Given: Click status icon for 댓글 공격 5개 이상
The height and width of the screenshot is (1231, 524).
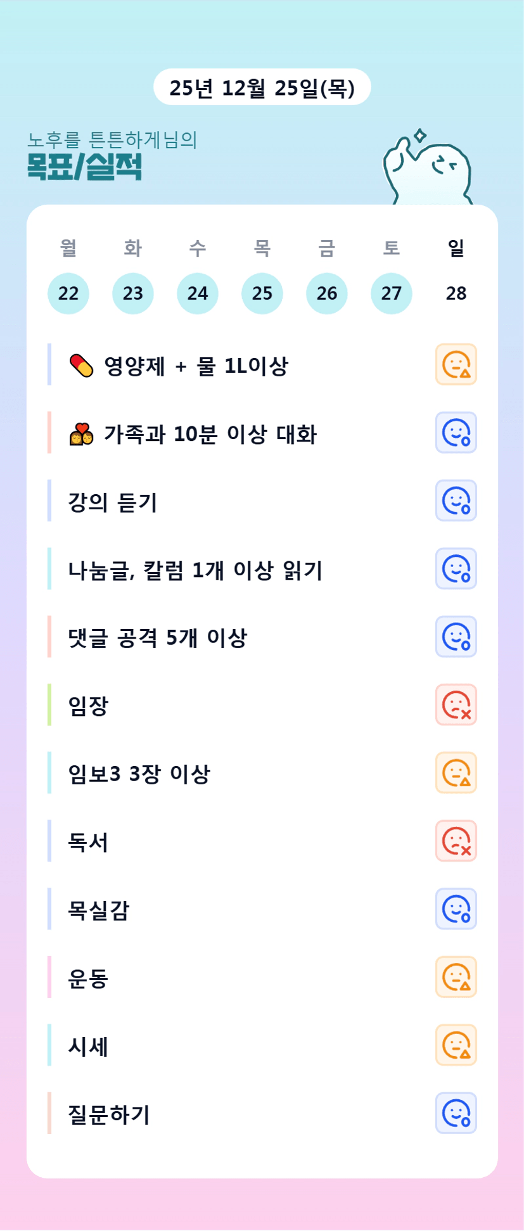Looking at the screenshot, I should [x=456, y=637].
